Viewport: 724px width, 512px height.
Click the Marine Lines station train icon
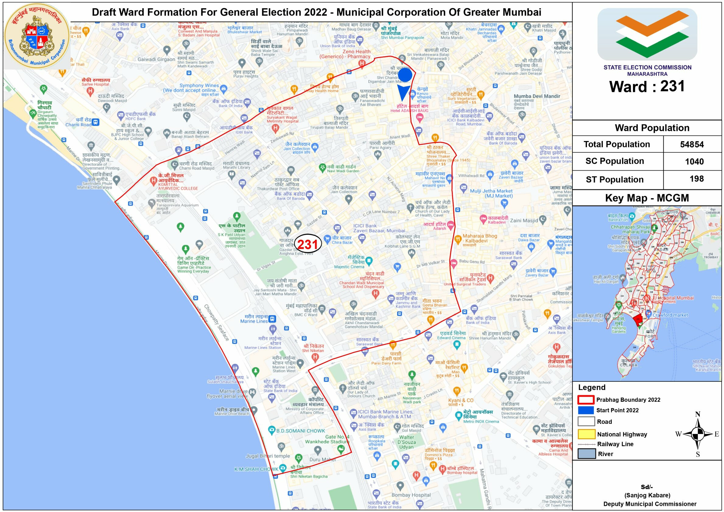(272, 319)
